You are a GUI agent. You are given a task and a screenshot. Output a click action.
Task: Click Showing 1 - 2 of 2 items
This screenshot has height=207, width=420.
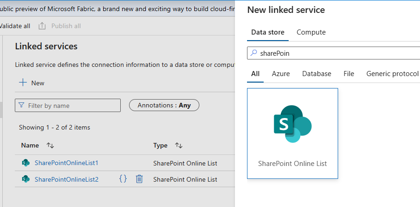point(55,127)
